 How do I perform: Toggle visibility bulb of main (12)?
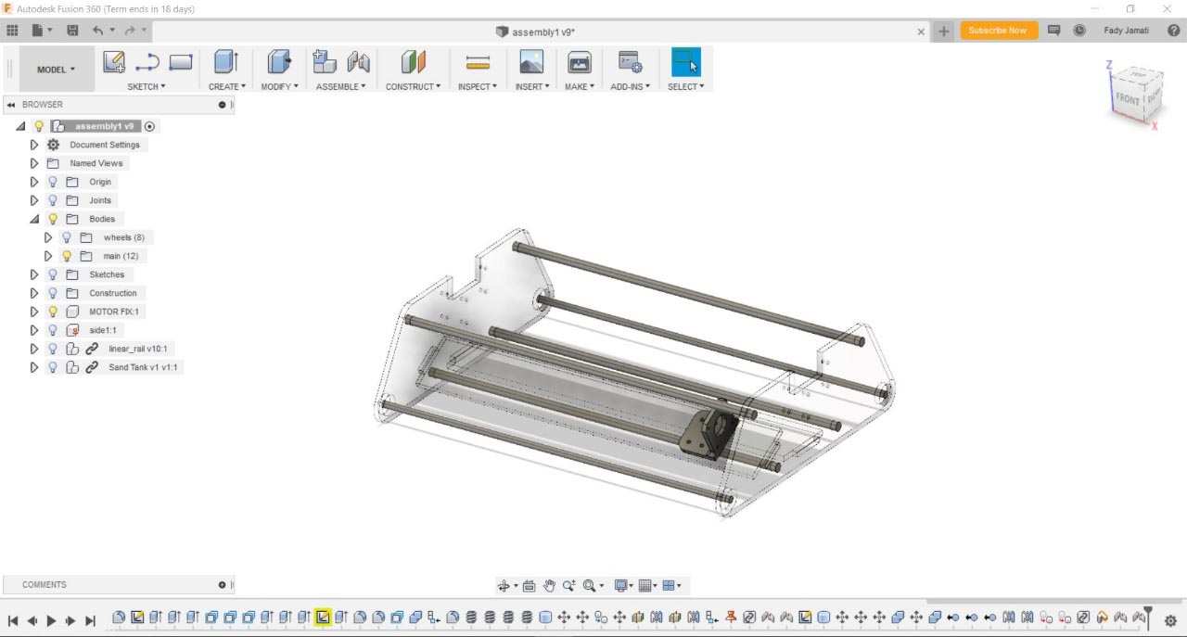click(x=67, y=256)
